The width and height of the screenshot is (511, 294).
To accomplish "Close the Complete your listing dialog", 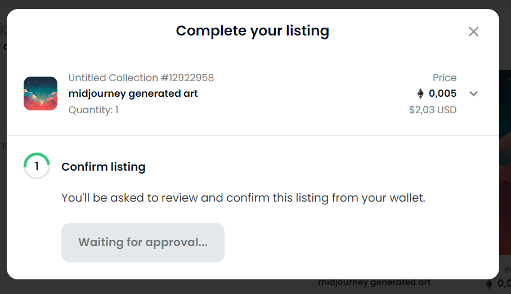I will click(x=473, y=32).
